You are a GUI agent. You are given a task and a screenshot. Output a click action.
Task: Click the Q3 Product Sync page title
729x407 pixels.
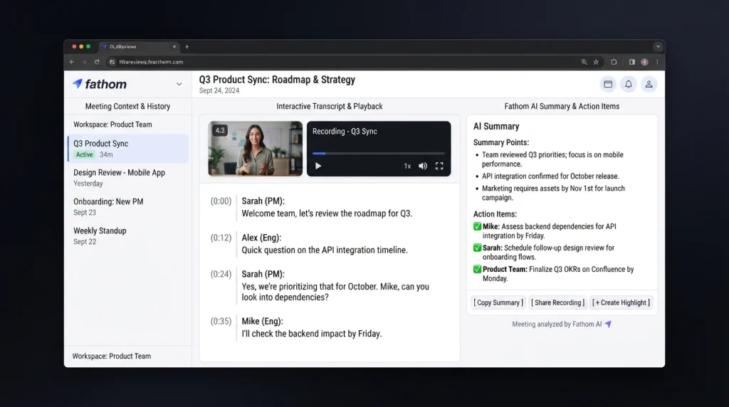[277, 80]
